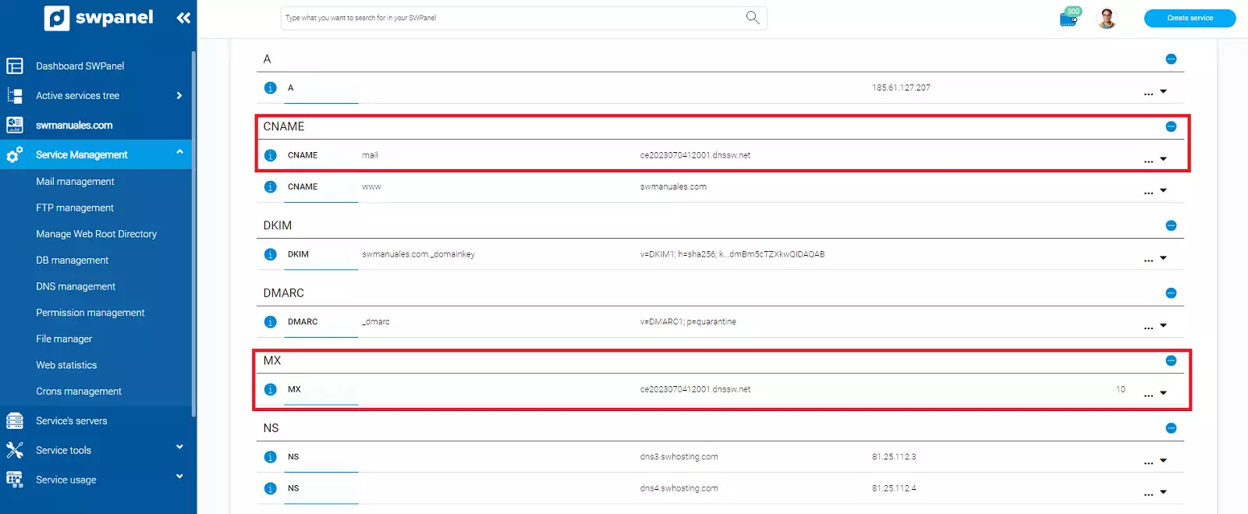Focus the SWPanel search input field

tap(511, 18)
